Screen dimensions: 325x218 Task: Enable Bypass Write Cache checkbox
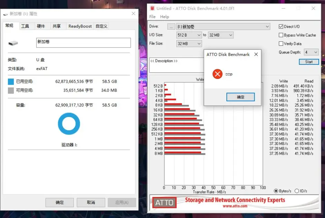pos(281,35)
